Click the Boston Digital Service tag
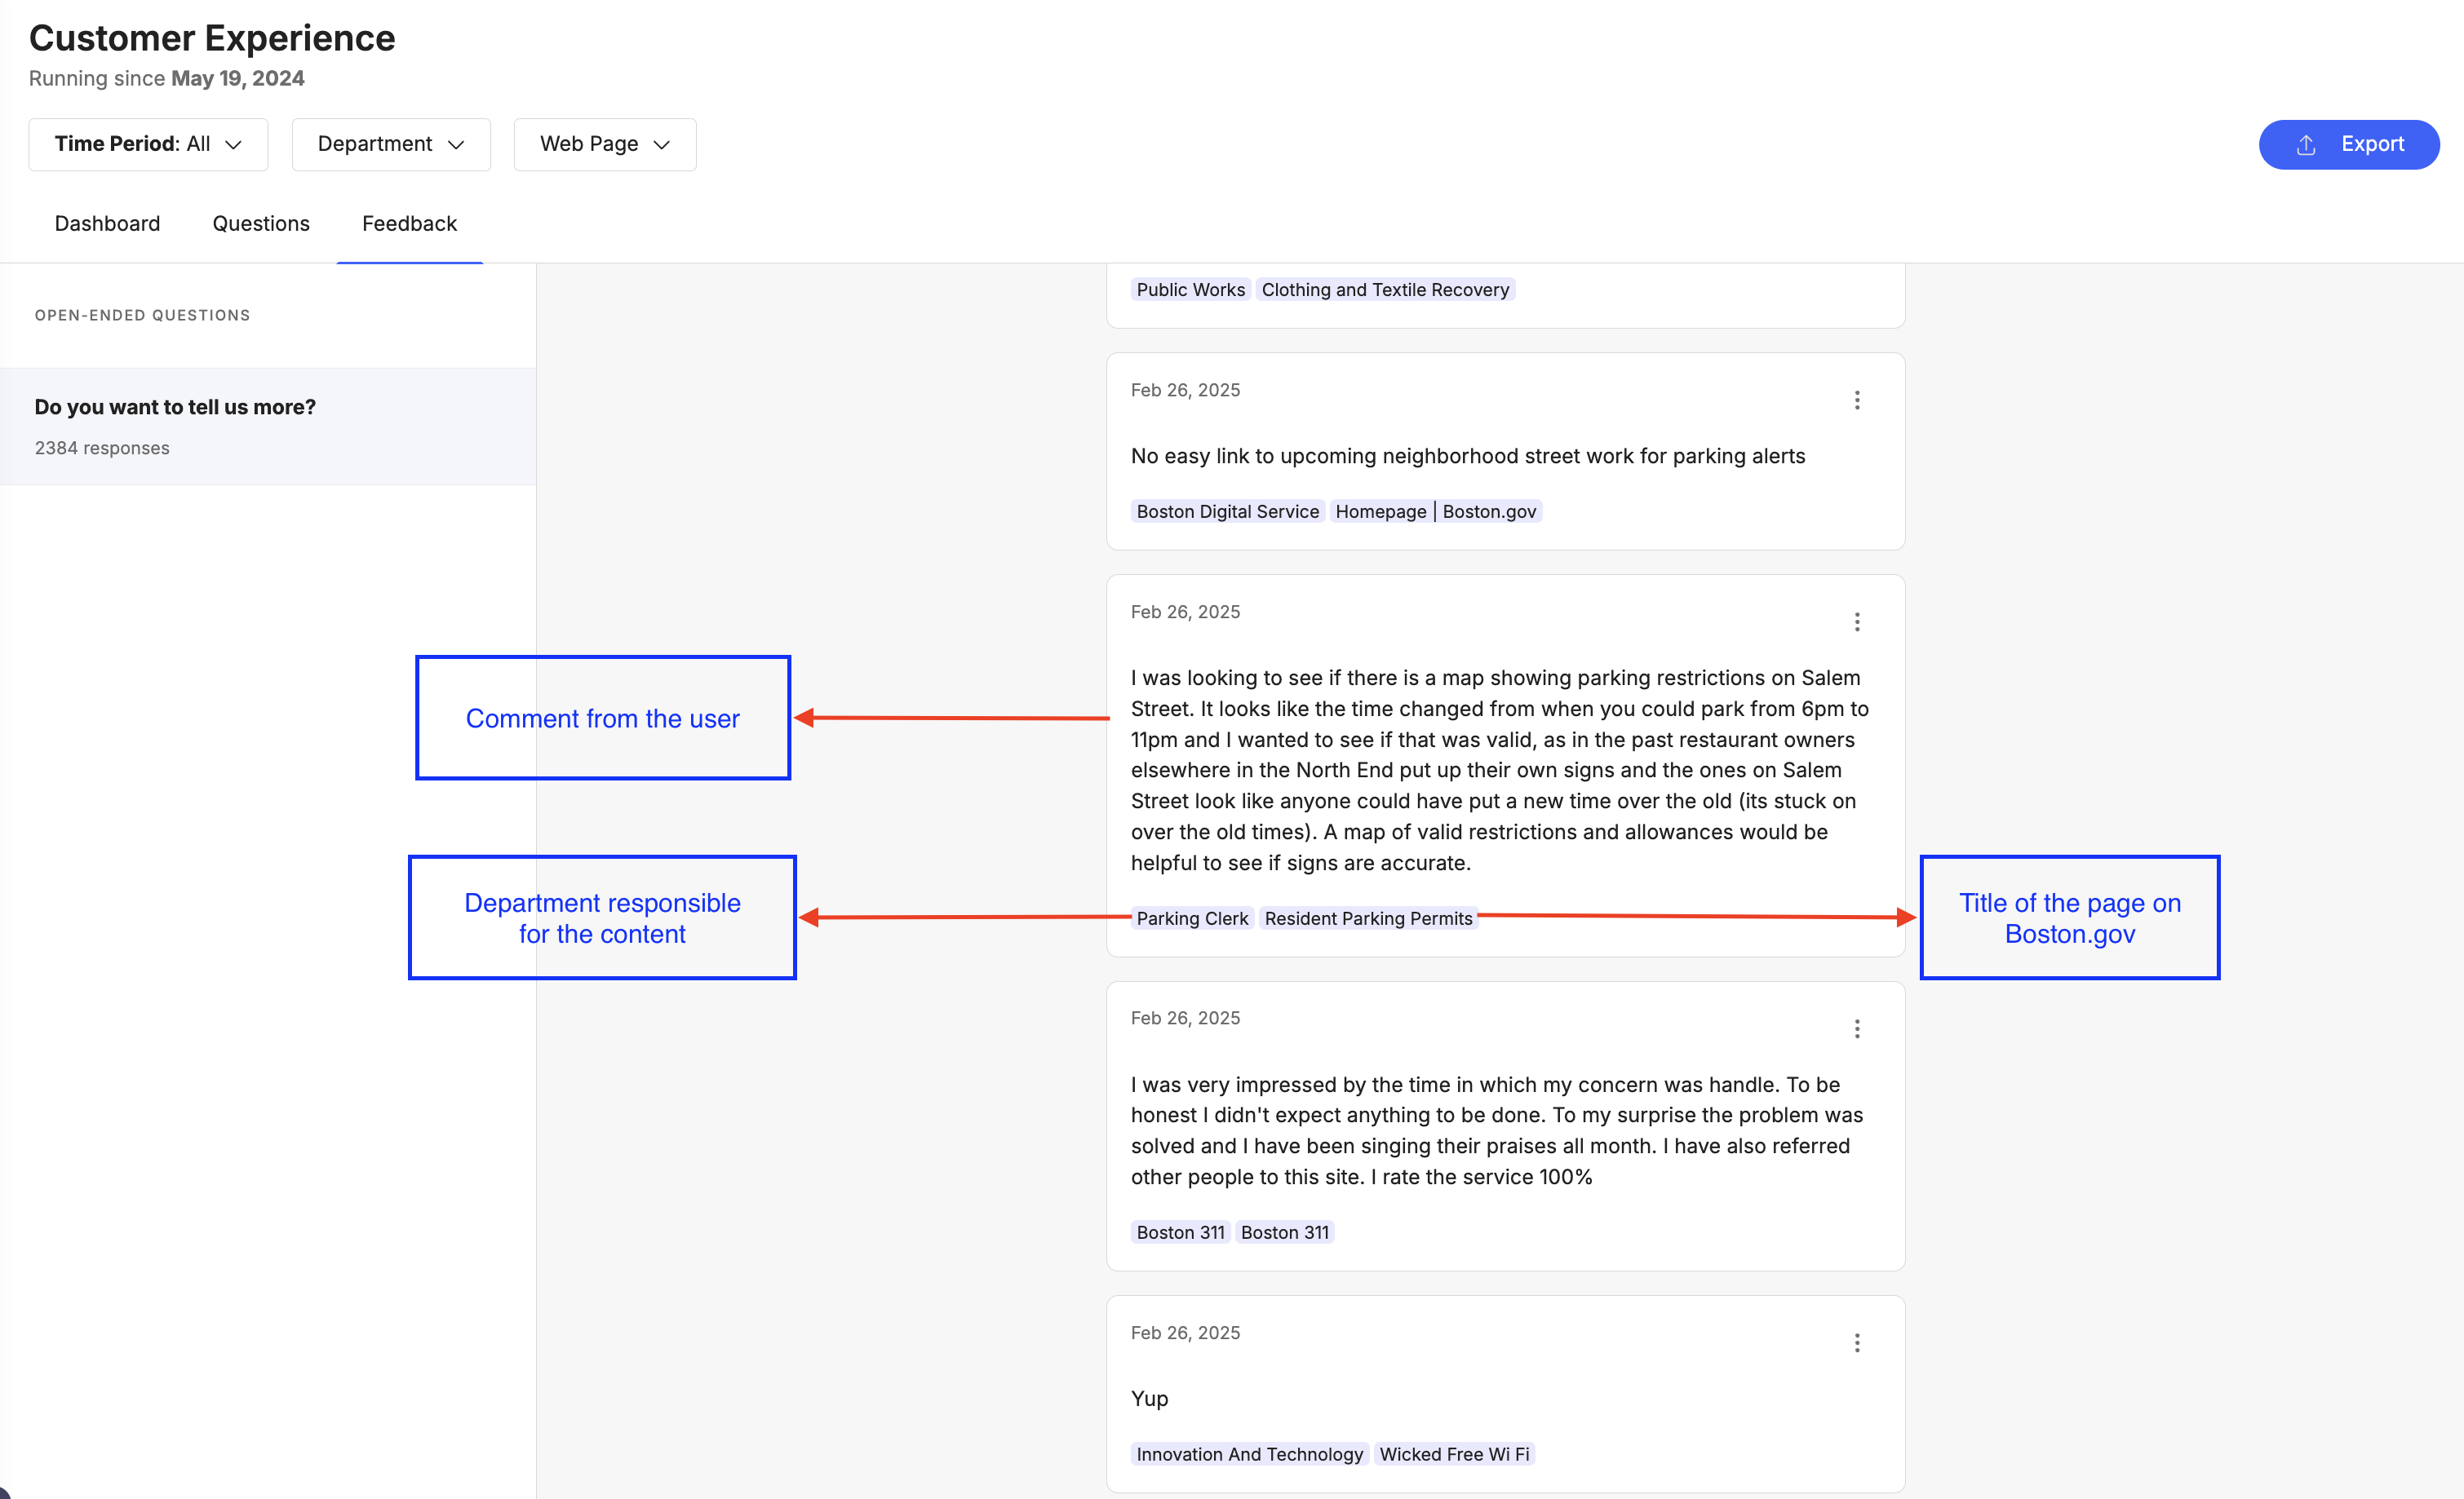Viewport: 2464px width, 1499px height. click(x=1227, y=511)
